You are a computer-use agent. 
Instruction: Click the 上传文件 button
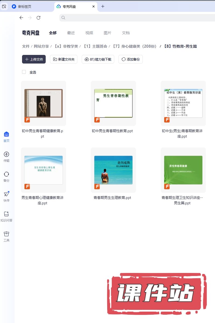(x=34, y=59)
